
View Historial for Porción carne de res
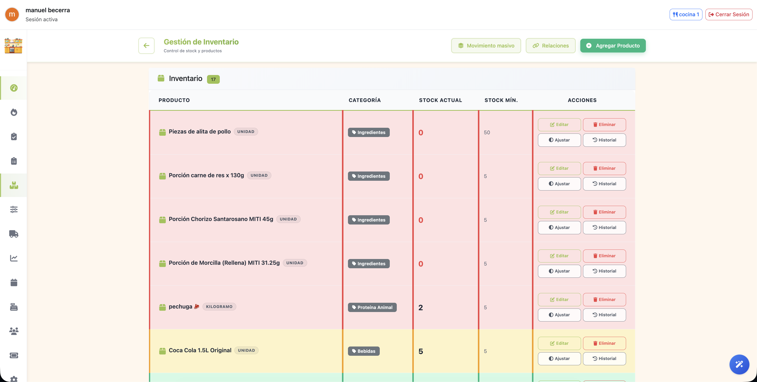pos(604,184)
